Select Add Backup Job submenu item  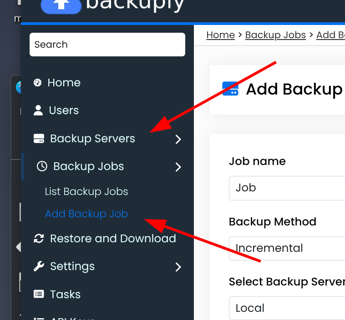86,214
